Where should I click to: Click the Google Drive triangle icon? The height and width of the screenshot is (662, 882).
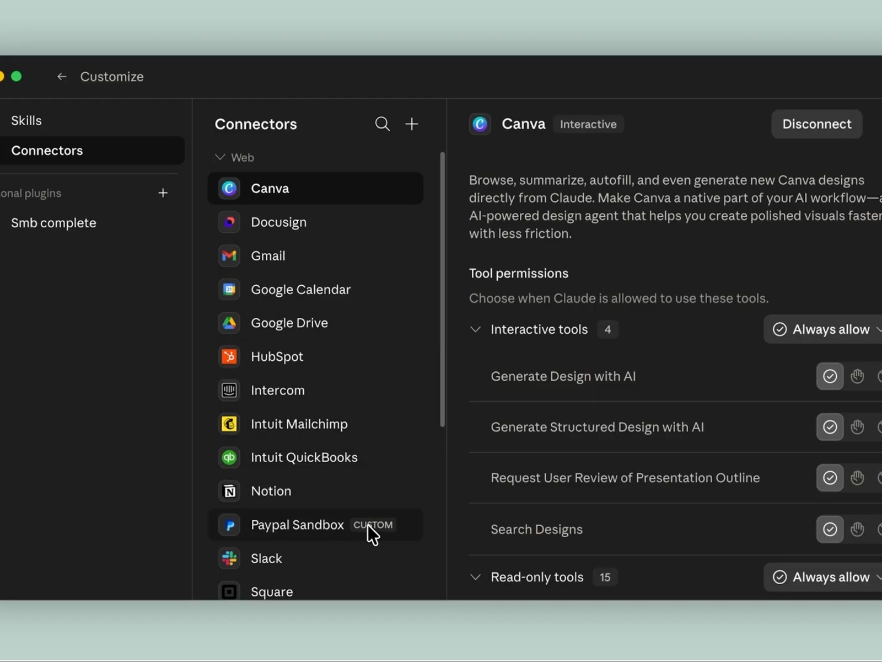(229, 323)
